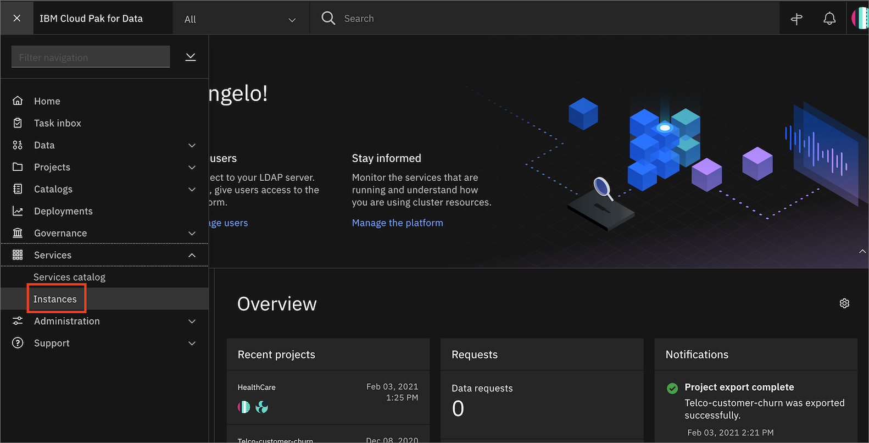This screenshot has height=443, width=869.
Task: Click the Catalogs notebook icon
Action: click(18, 189)
